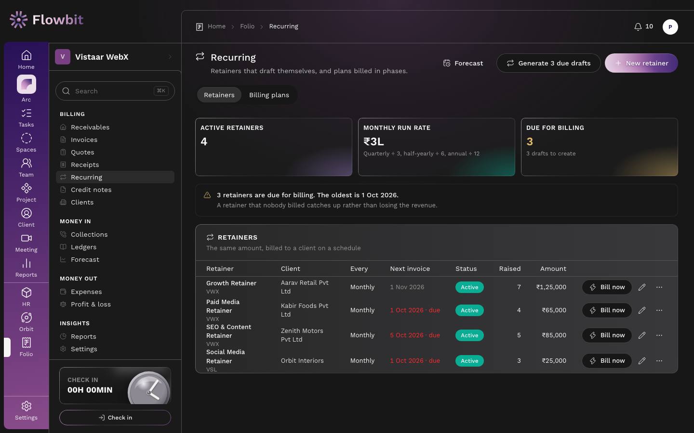Screen dimensions: 694x433
Task: Open the Forecast button in the header
Action: (x=463, y=63)
